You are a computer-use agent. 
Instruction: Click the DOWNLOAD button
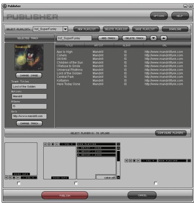pyautogui.click(x=175, y=29)
